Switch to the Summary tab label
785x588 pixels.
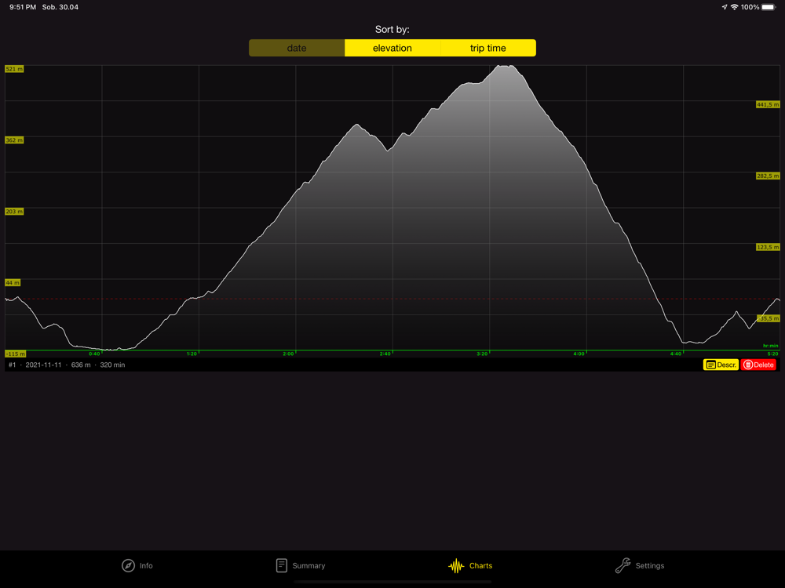click(309, 565)
